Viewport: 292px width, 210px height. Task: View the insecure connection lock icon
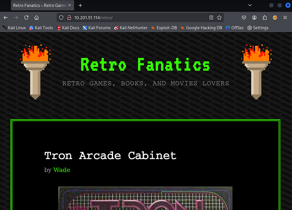(x=69, y=17)
